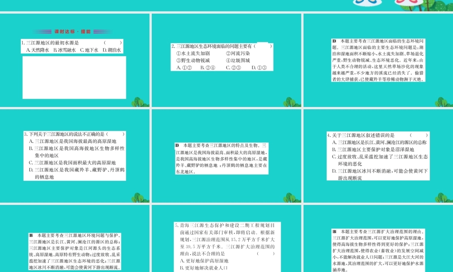Open explanation slide beginning 本题主要考查三江源地区环境问题与保护

(75, 238)
